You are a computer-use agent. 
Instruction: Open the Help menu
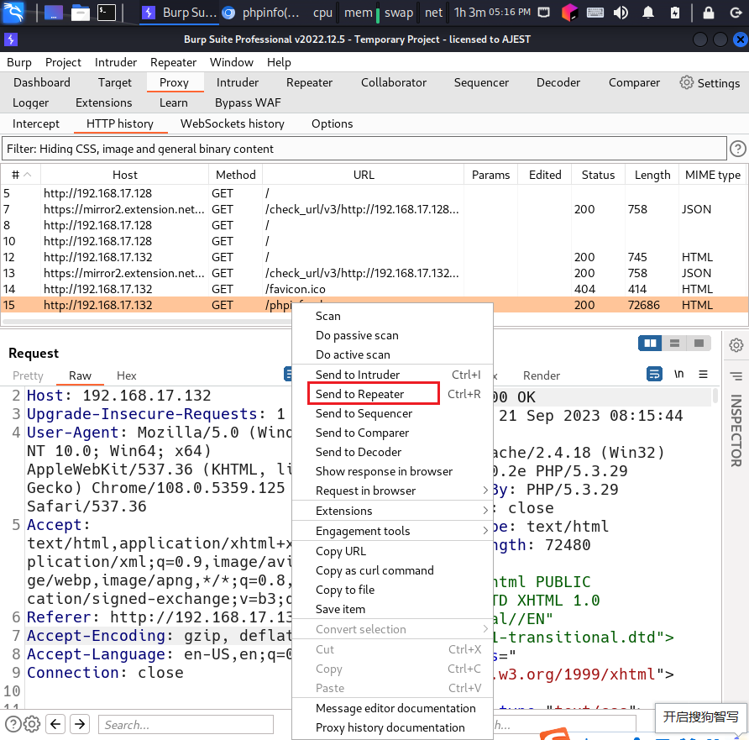(279, 63)
